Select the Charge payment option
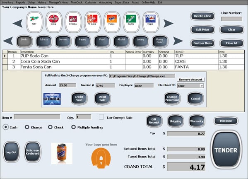 27,127
